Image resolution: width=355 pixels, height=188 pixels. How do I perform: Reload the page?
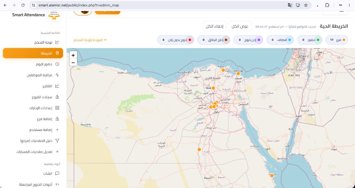pos(23,5)
